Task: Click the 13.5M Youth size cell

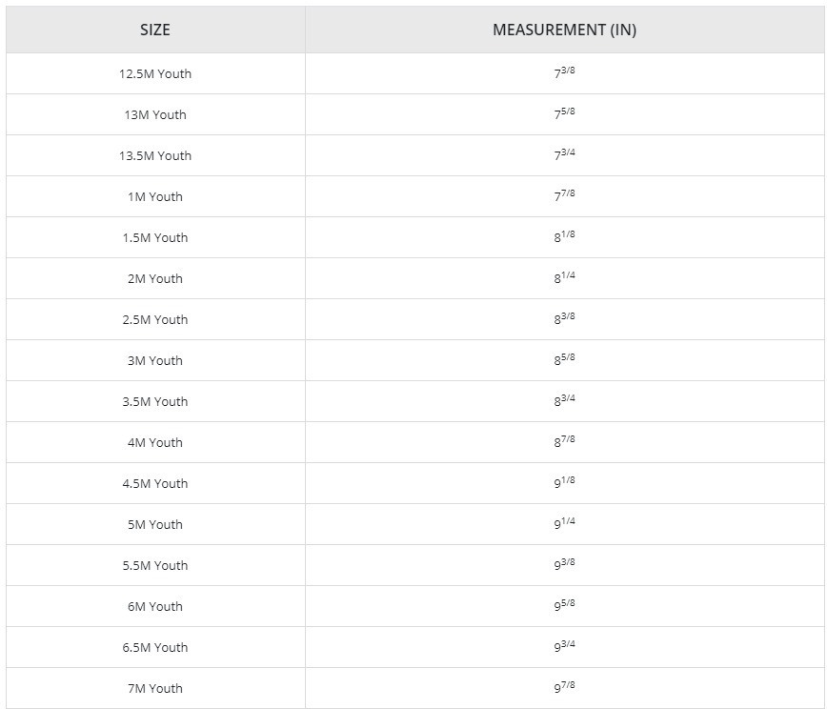Action: tap(155, 155)
